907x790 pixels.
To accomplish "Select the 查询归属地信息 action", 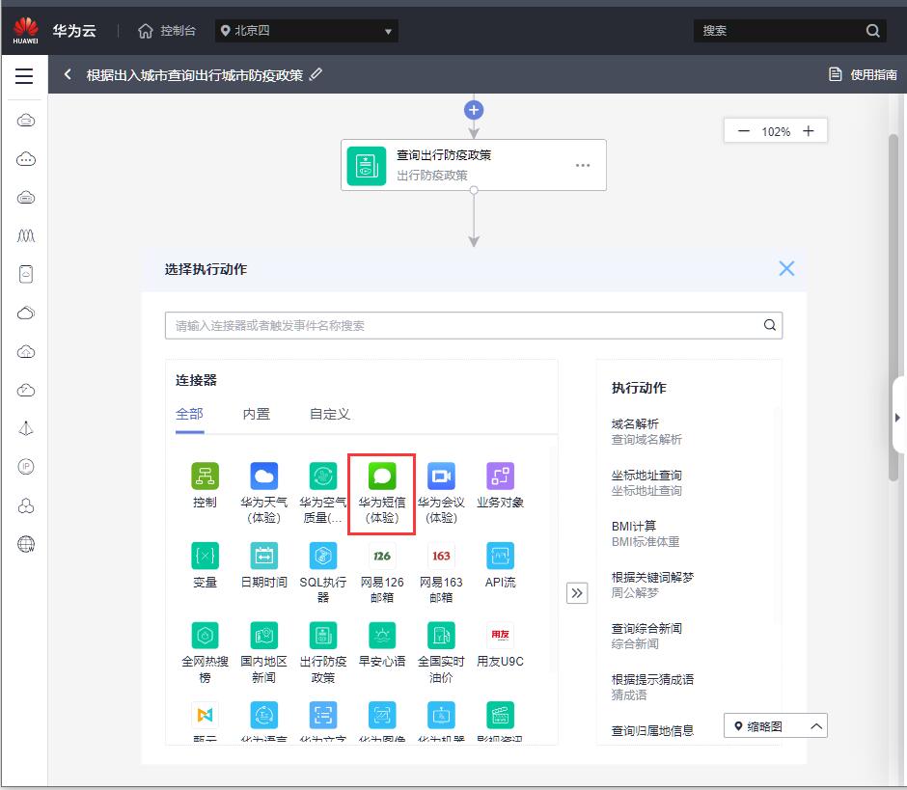I will pos(652,731).
